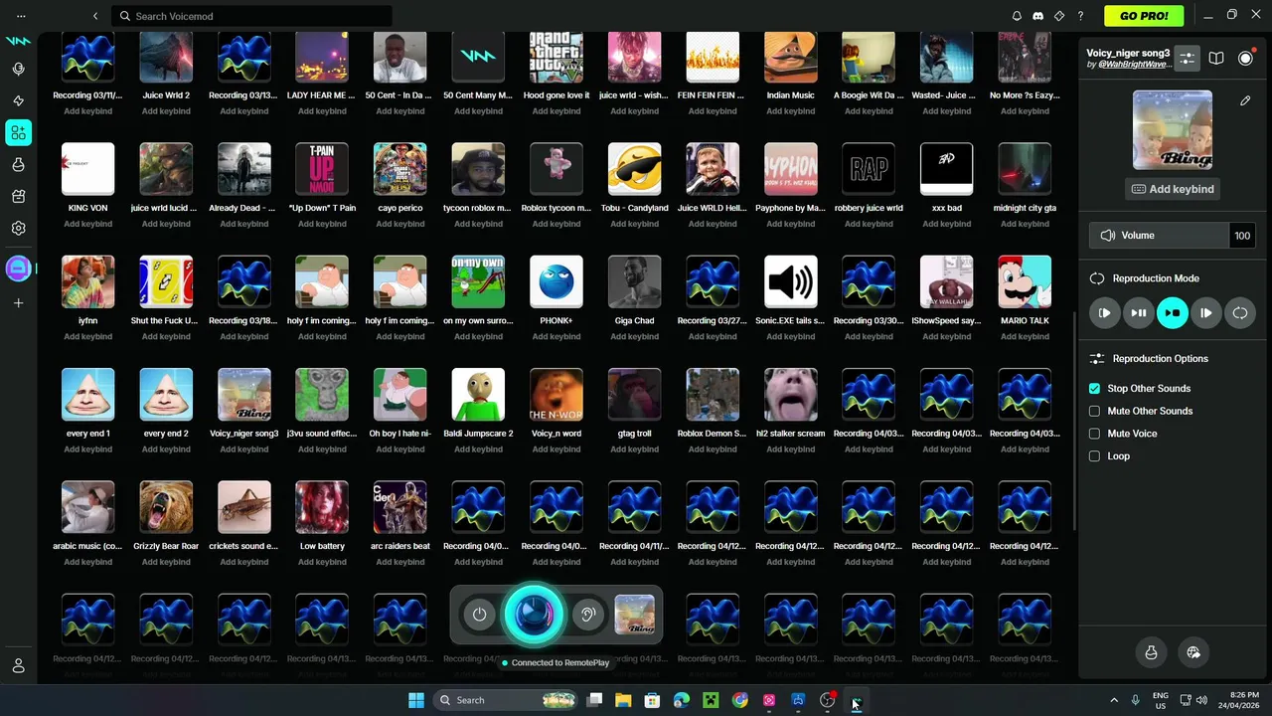Click the Voicemod logo in sidebar

(18, 41)
